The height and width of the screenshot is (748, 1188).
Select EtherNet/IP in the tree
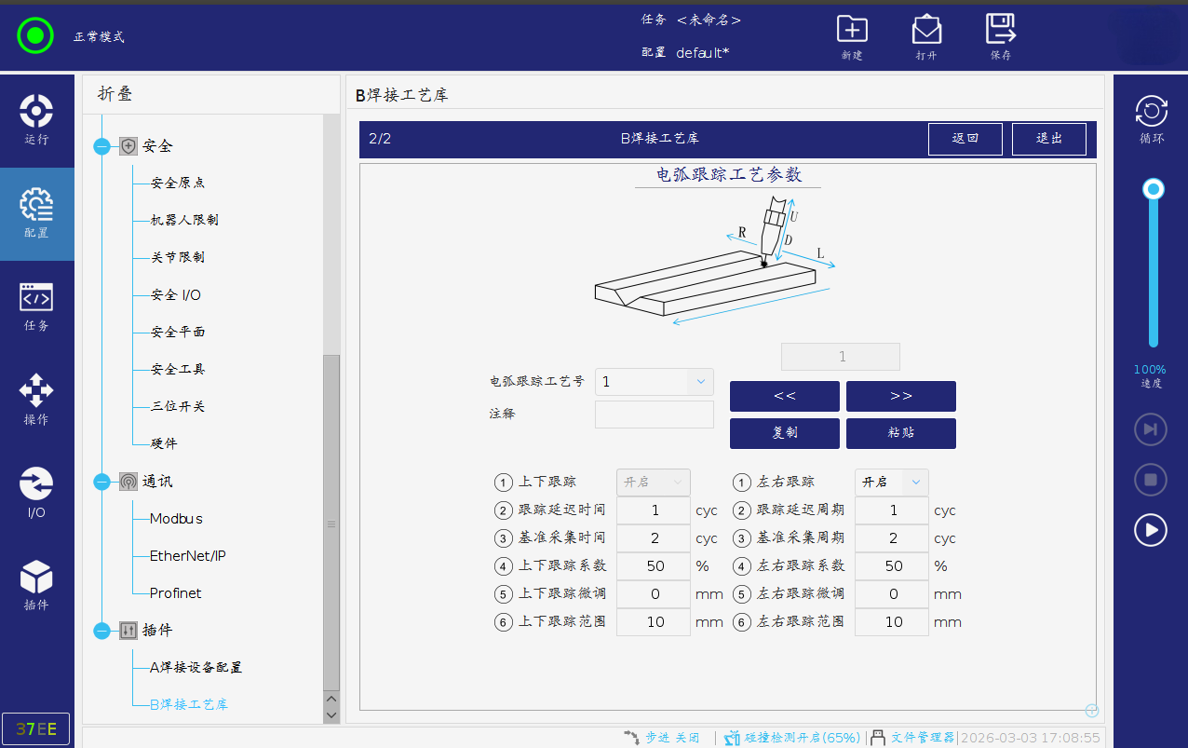click(188, 556)
